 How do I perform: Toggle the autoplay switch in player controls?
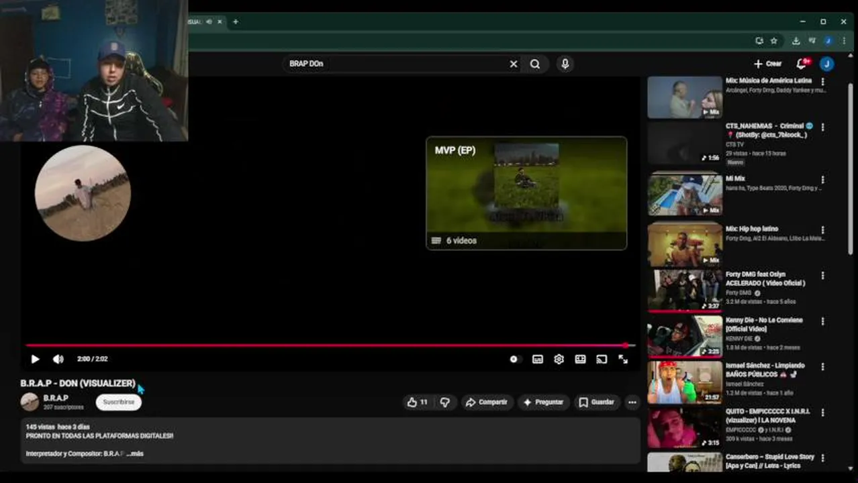(x=514, y=359)
